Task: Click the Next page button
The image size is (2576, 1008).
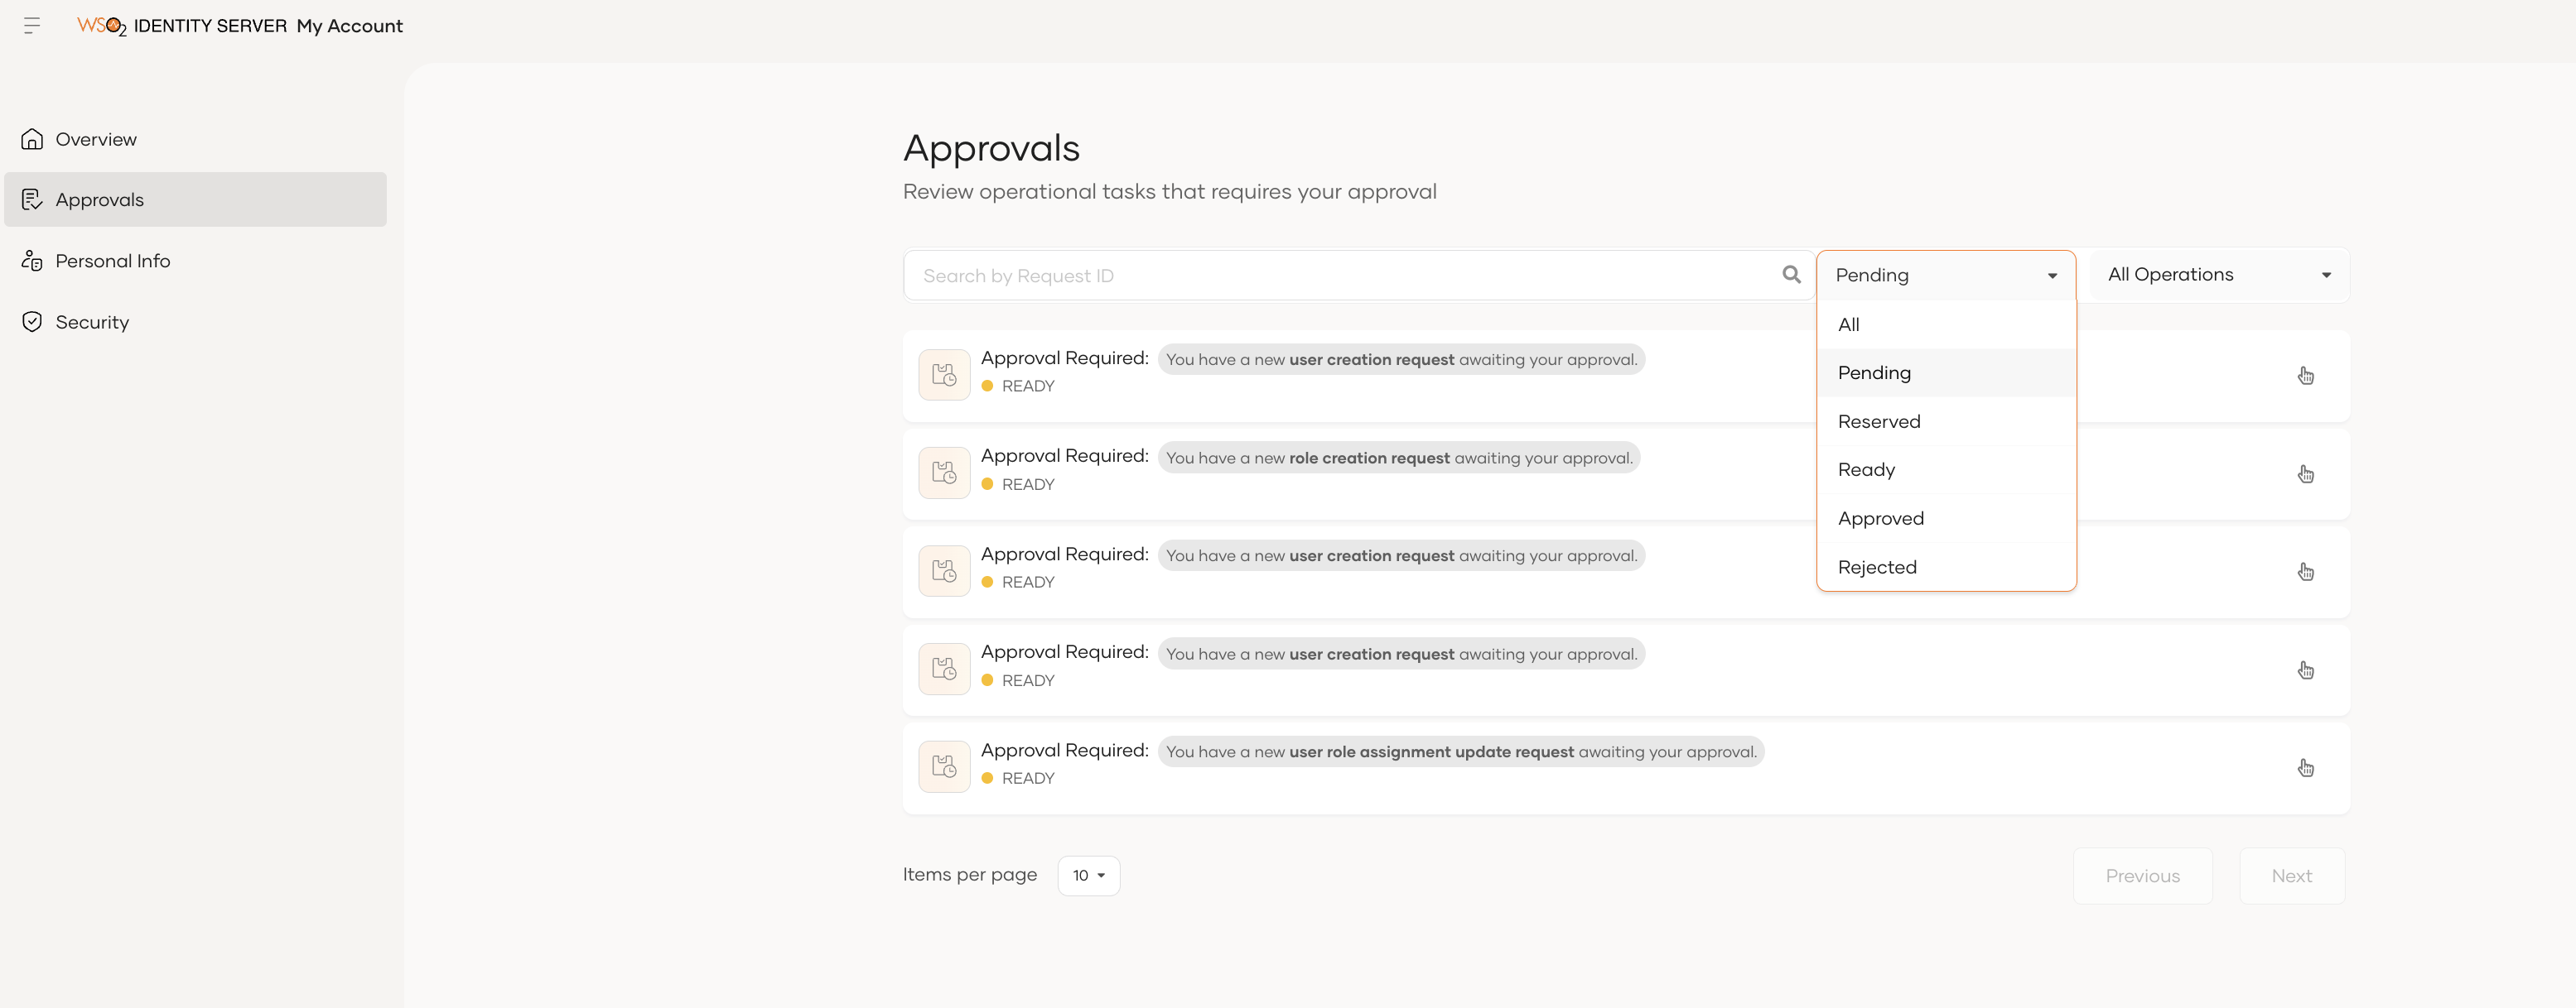Action: coord(2291,876)
